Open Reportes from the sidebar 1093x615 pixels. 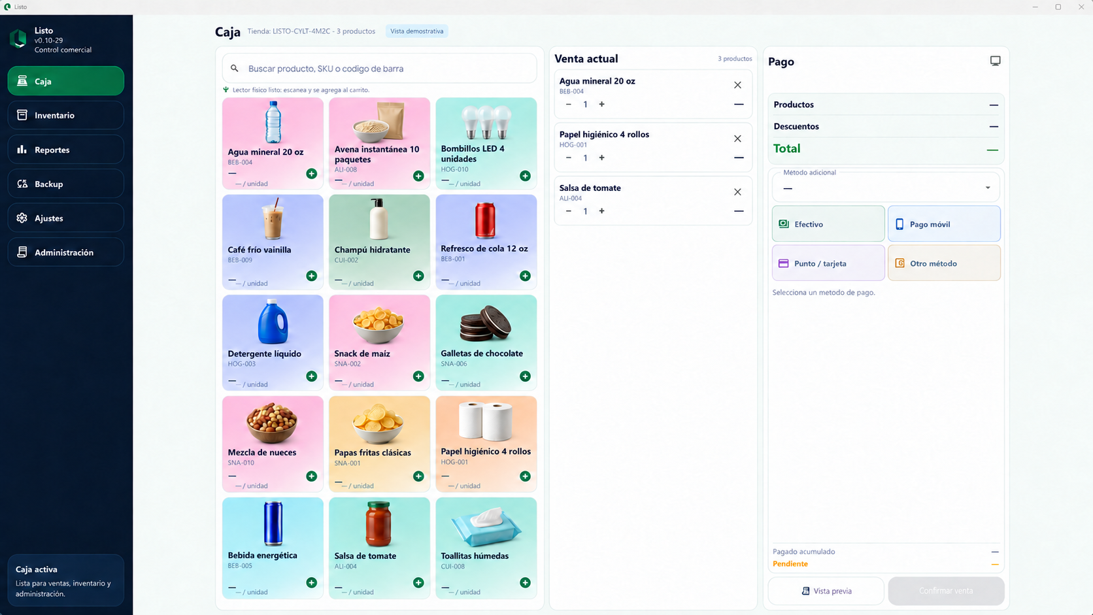(66, 150)
